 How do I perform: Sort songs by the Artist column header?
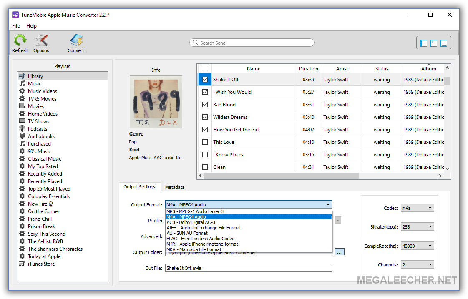342,69
